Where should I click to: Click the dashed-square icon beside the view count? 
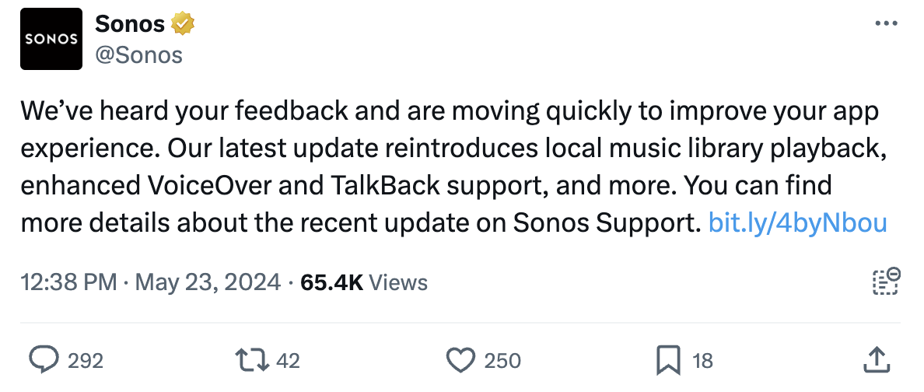pos(885,281)
